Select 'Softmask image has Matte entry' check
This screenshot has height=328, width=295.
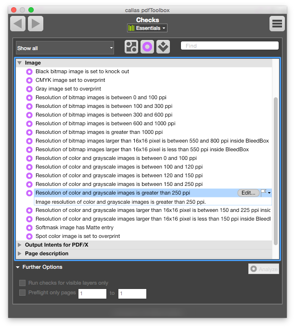tap(75, 227)
